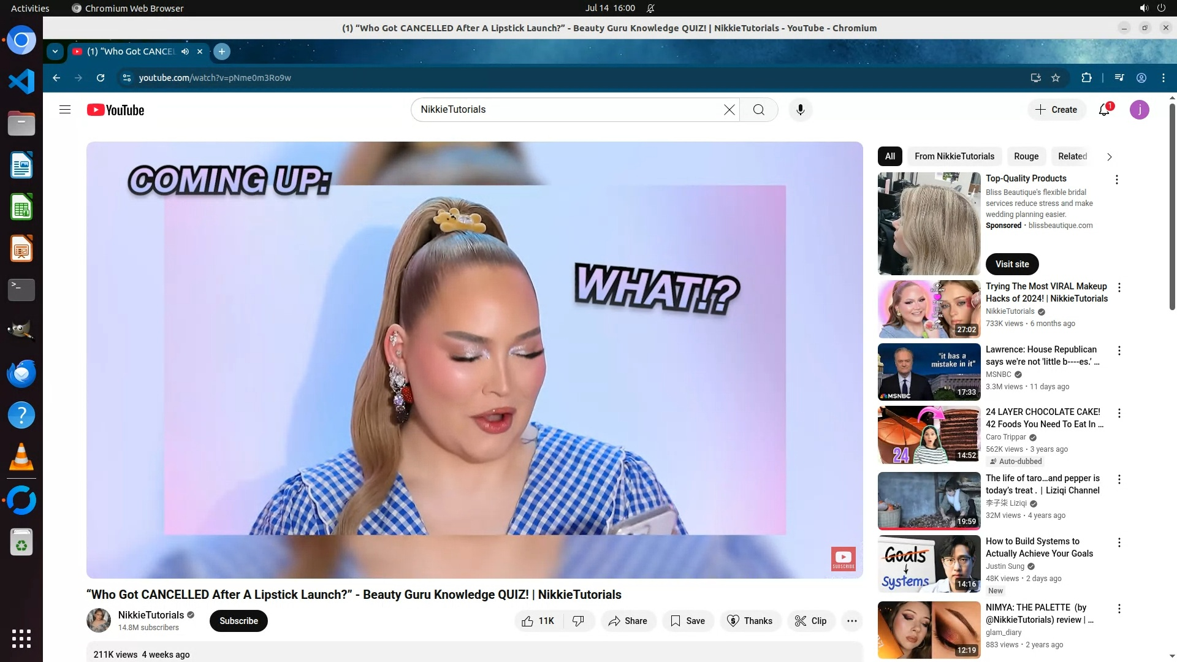Screen dimensions: 1177x662
Task: Expand the tab search dropdown arrow
Action: click(x=55, y=51)
